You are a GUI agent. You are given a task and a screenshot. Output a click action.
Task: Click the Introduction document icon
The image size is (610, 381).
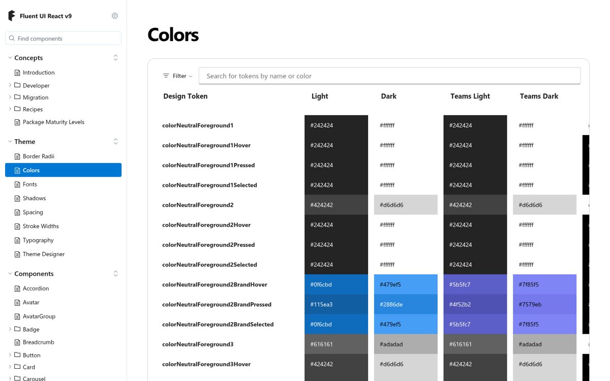pyautogui.click(x=17, y=73)
